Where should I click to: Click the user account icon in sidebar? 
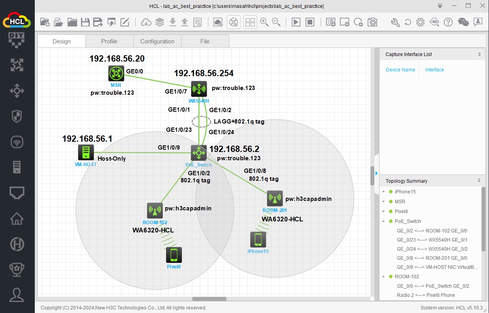(17, 294)
